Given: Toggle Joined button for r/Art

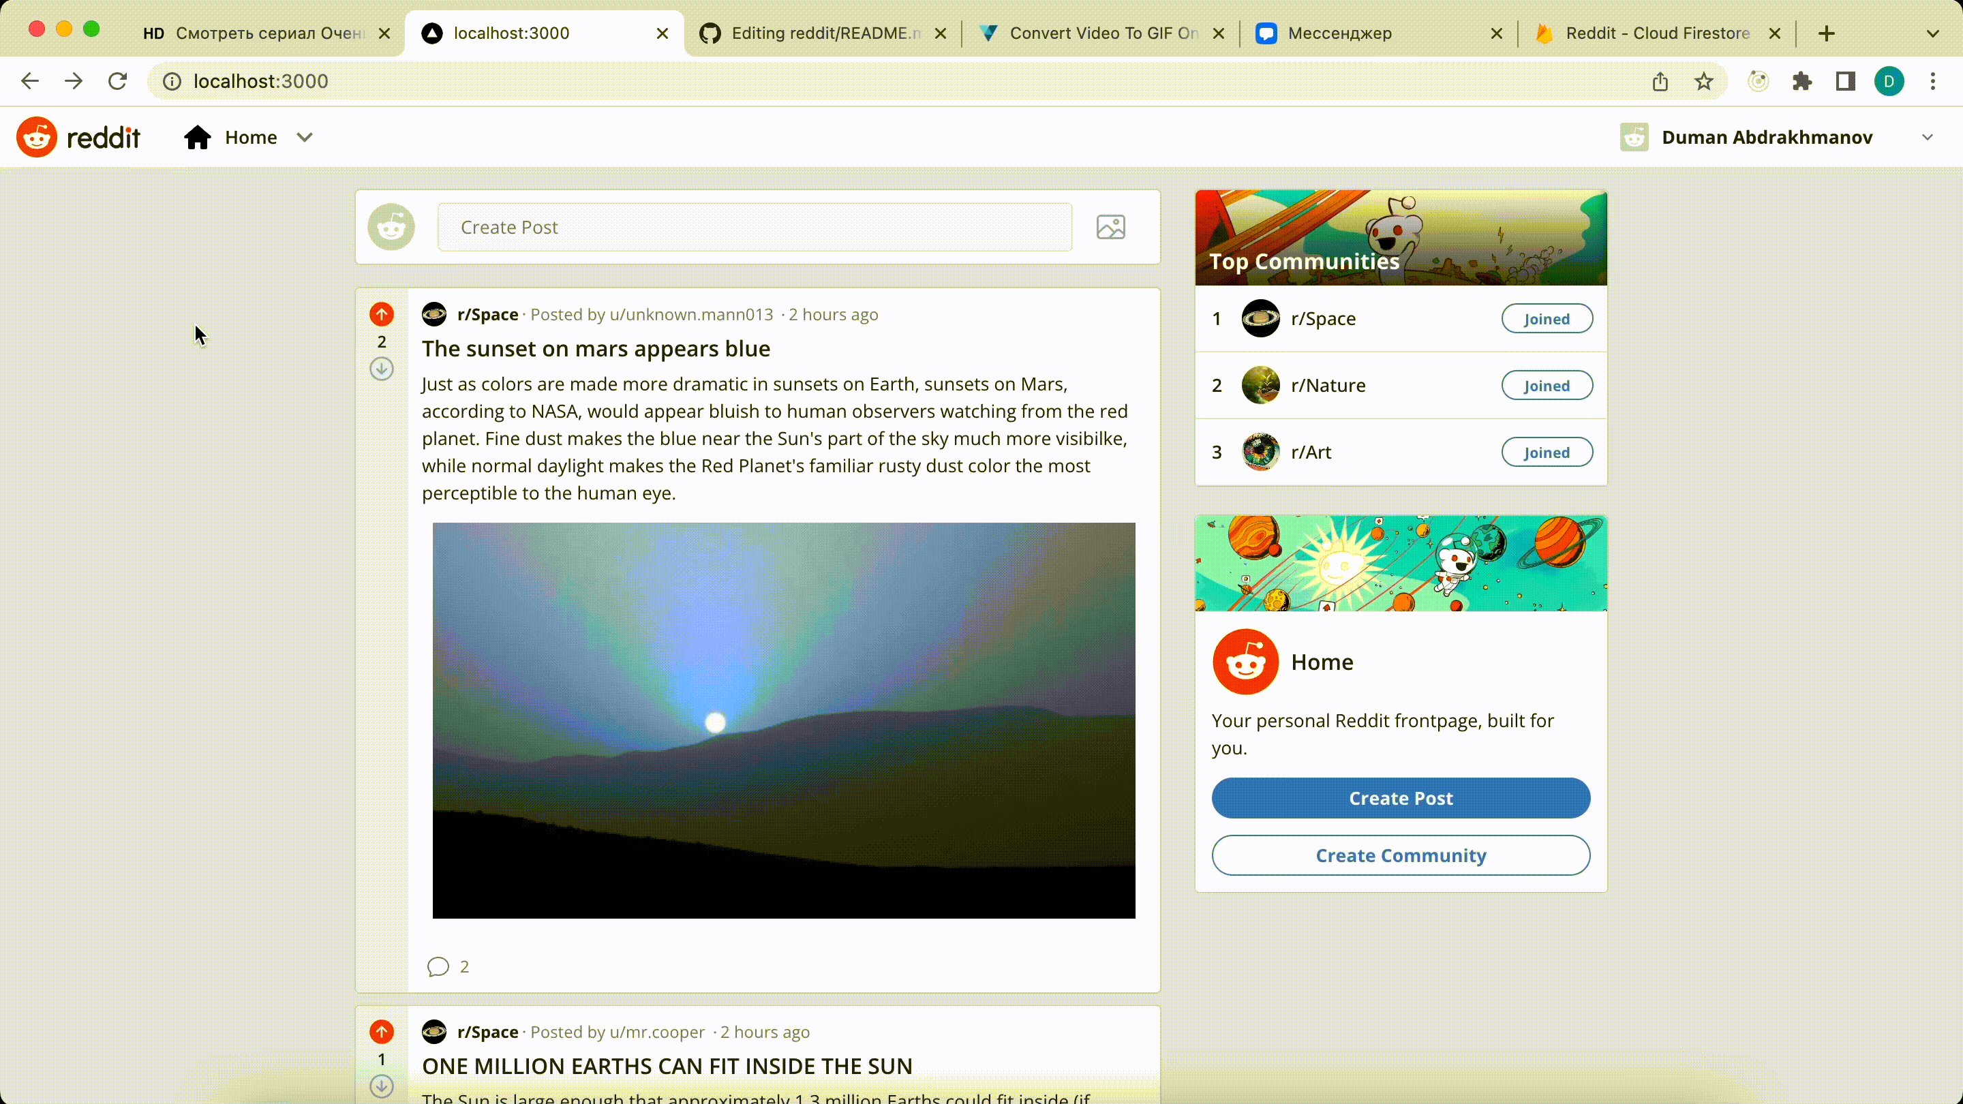Looking at the screenshot, I should coord(1546,453).
